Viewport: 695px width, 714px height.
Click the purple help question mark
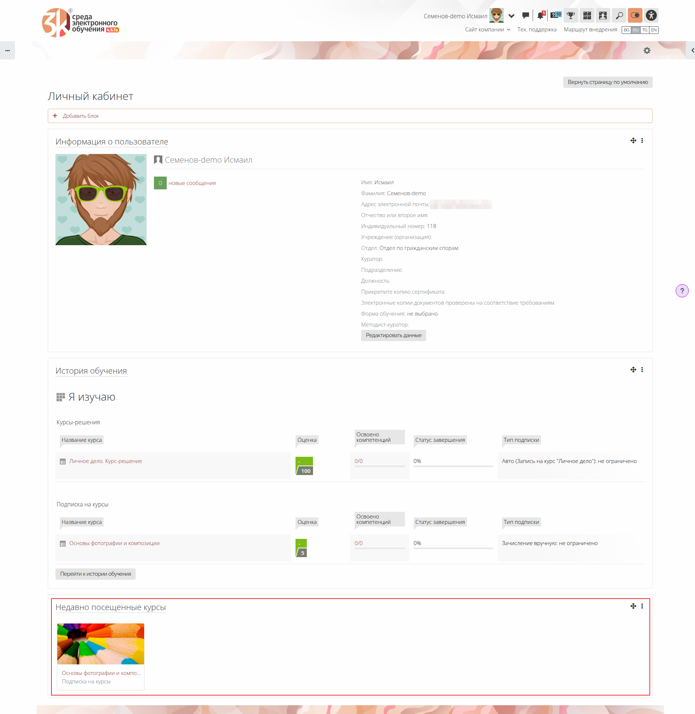coord(682,290)
